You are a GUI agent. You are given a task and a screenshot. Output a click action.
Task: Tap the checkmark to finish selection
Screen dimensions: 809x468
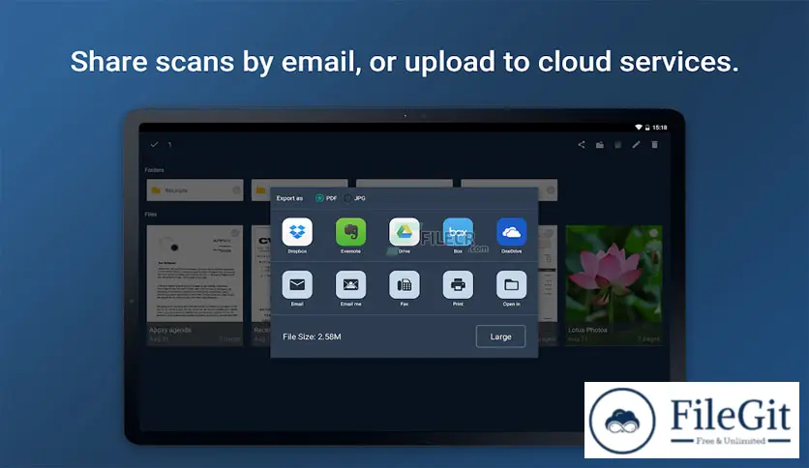pos(154,145)
